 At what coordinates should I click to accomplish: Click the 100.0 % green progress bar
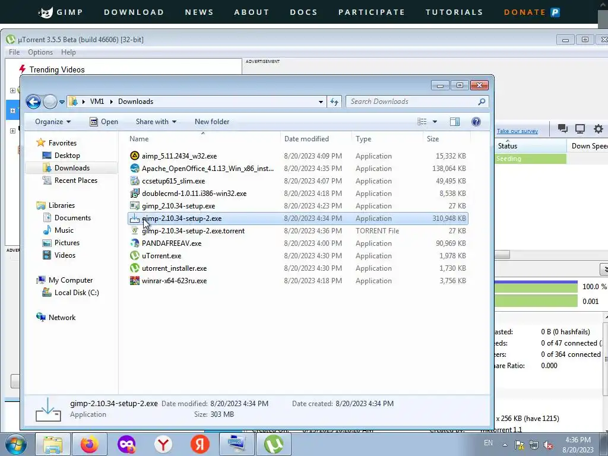tap(536, 287)
